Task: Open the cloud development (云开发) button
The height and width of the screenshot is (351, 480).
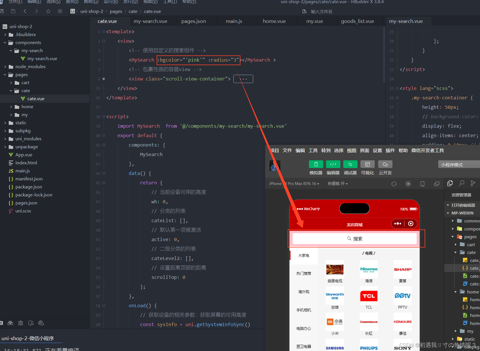Action: pos(385,164)
